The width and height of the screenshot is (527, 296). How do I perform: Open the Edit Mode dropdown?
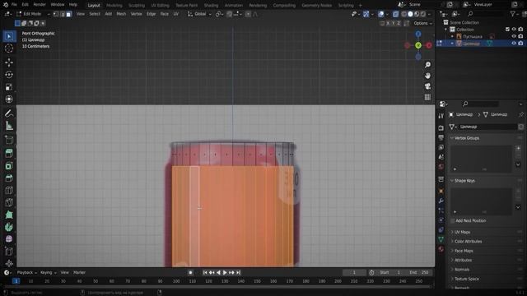pyautogui.click(x=33, y=14)
